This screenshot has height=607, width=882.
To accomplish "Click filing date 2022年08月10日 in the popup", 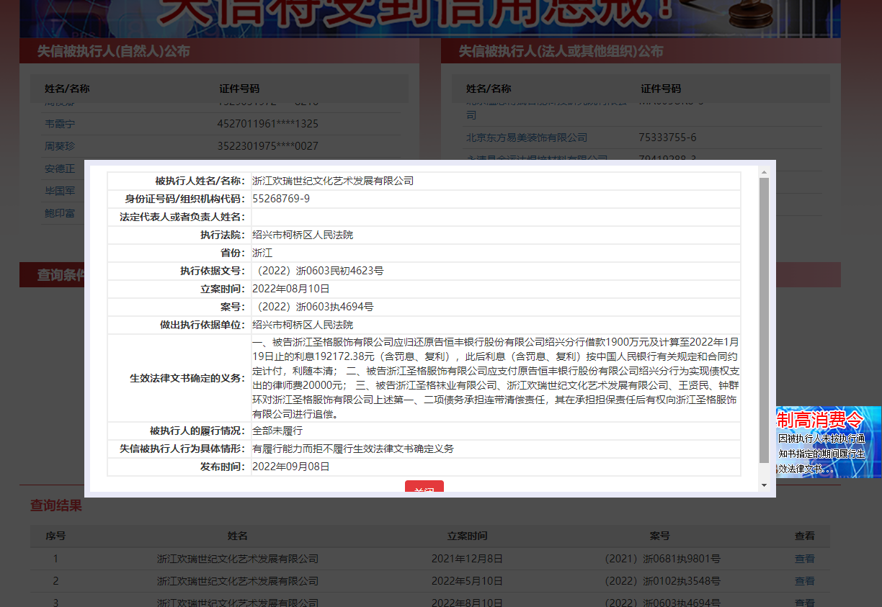I will (x=290, y=289).
